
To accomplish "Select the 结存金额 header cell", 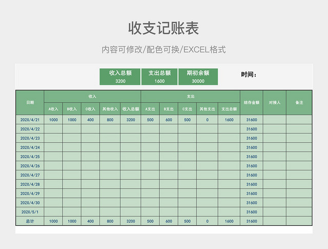I will coord(252,103).
